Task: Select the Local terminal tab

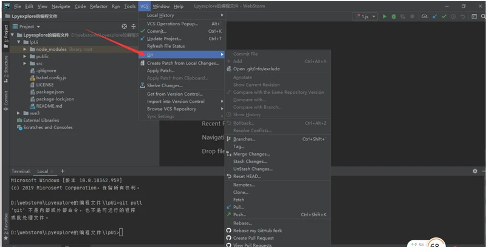Action: pos(43,171)
